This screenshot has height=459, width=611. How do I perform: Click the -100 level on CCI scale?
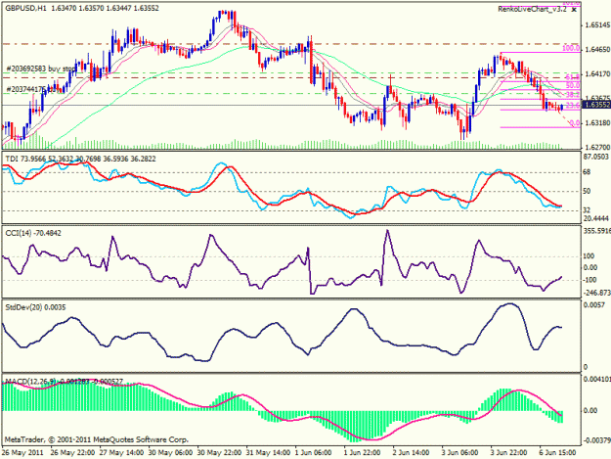point(589,280)
